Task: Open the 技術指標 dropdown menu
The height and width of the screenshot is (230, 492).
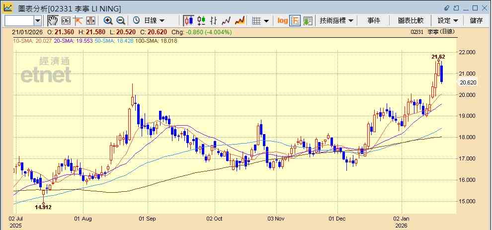Action: coord(336,21)
